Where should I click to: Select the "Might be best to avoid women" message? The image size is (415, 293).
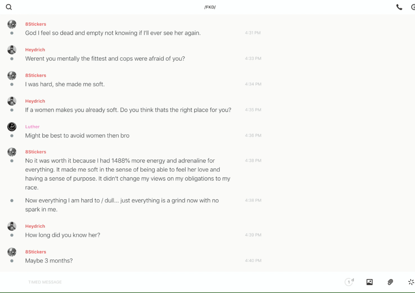coord(77,136)
